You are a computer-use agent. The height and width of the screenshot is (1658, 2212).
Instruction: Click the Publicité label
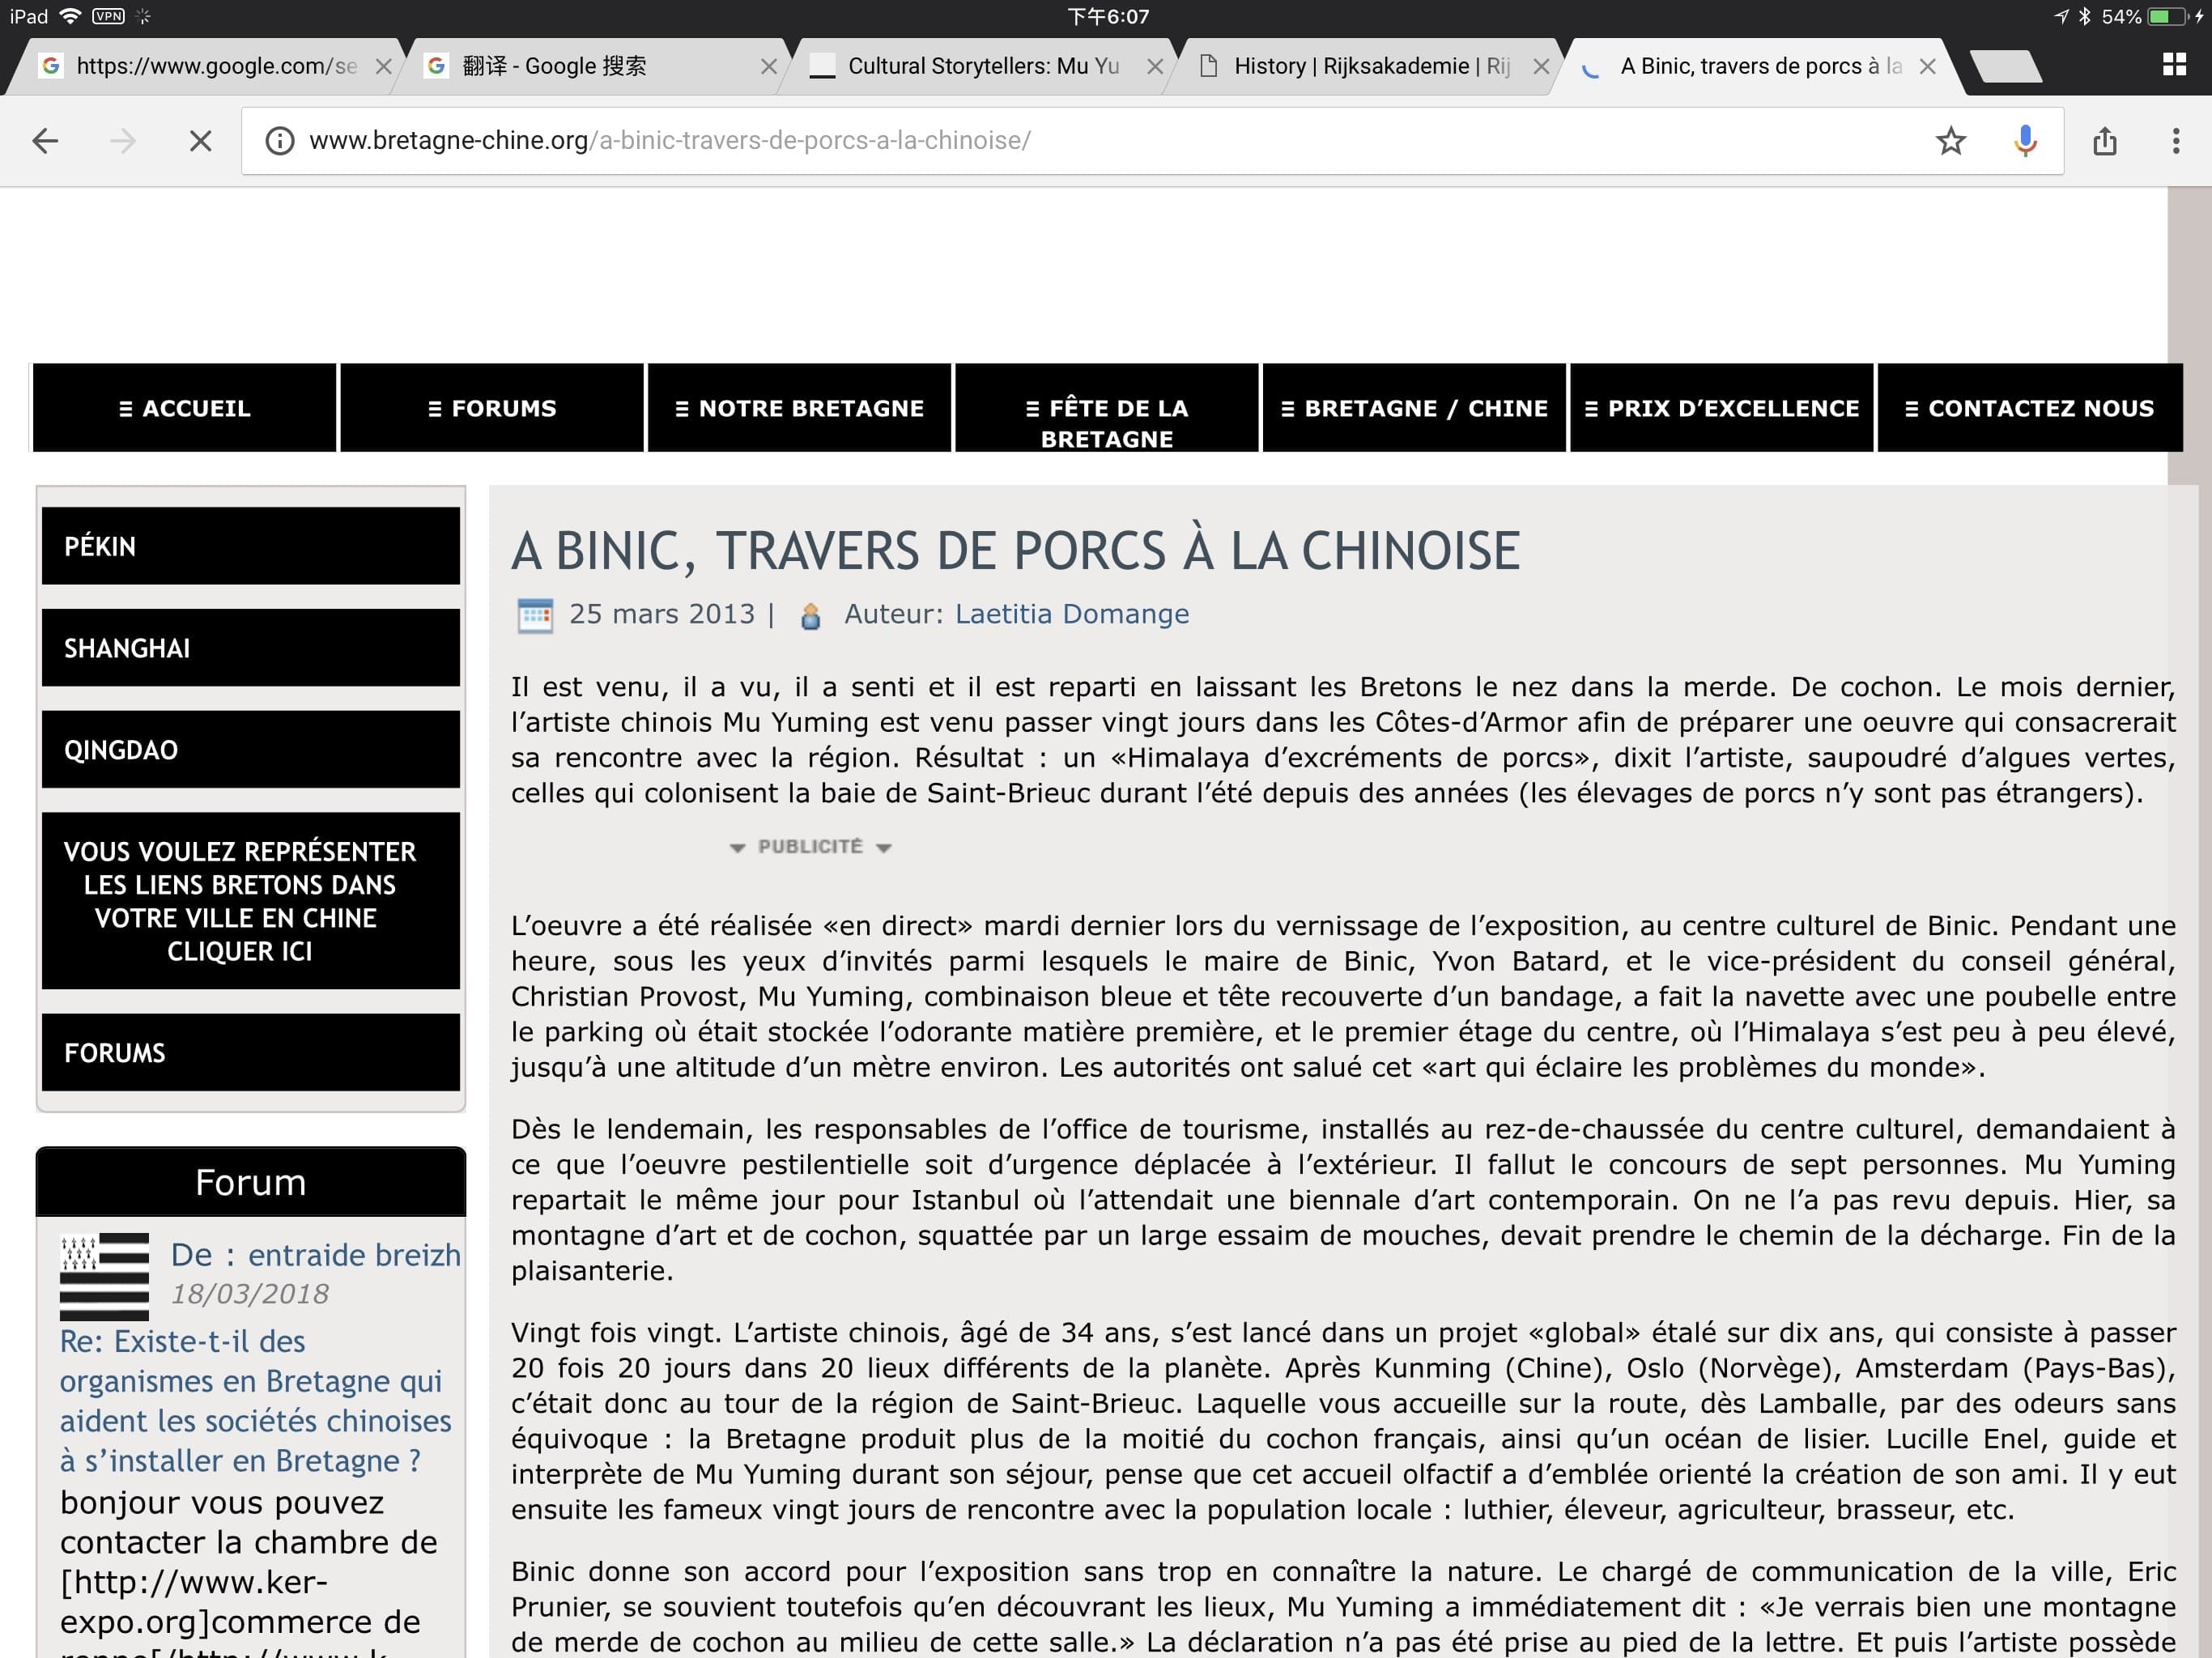click(x=810, y=847)
